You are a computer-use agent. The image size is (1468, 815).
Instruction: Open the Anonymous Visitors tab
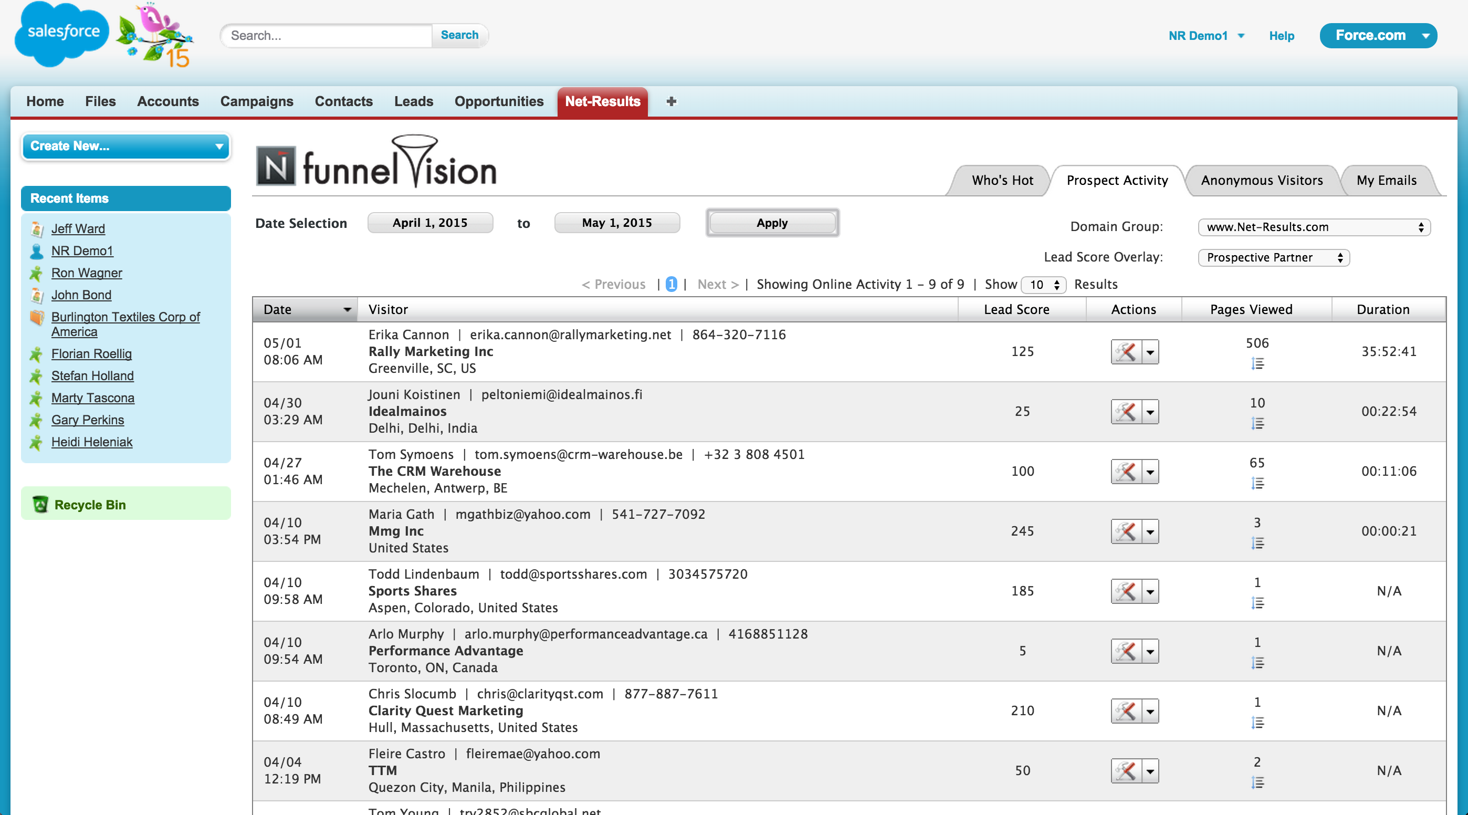pyautogui.click(x=1261, y=181)
